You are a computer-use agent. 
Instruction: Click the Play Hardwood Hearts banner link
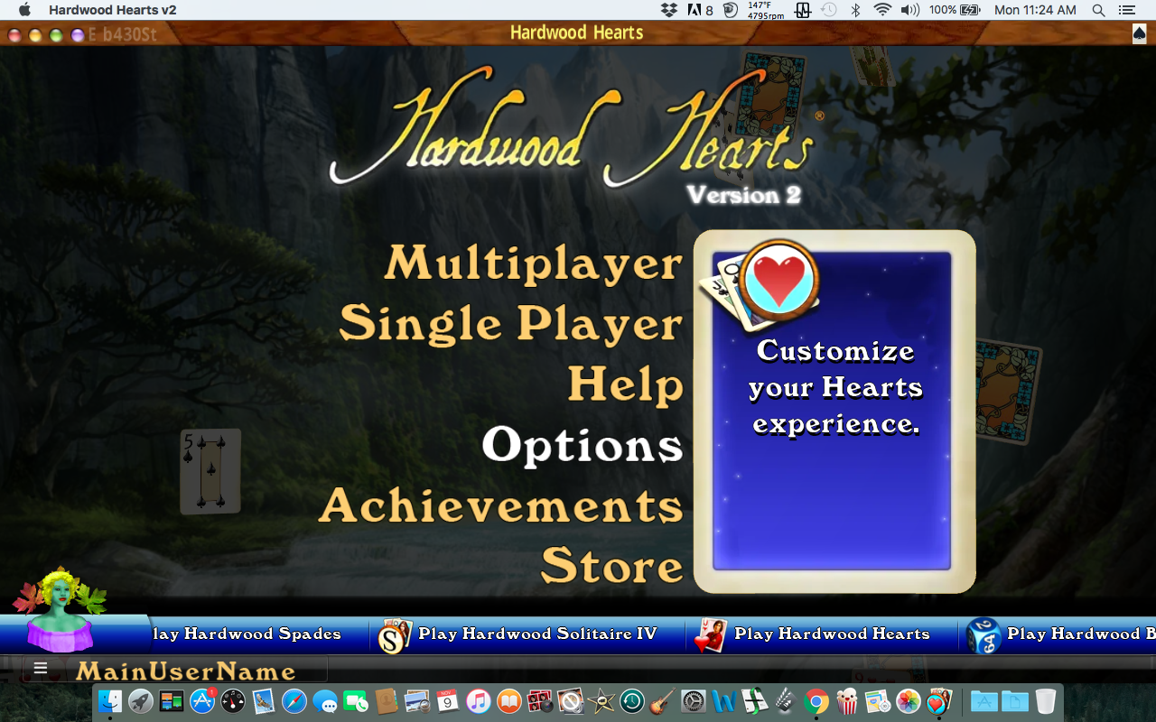pos(832,634)
